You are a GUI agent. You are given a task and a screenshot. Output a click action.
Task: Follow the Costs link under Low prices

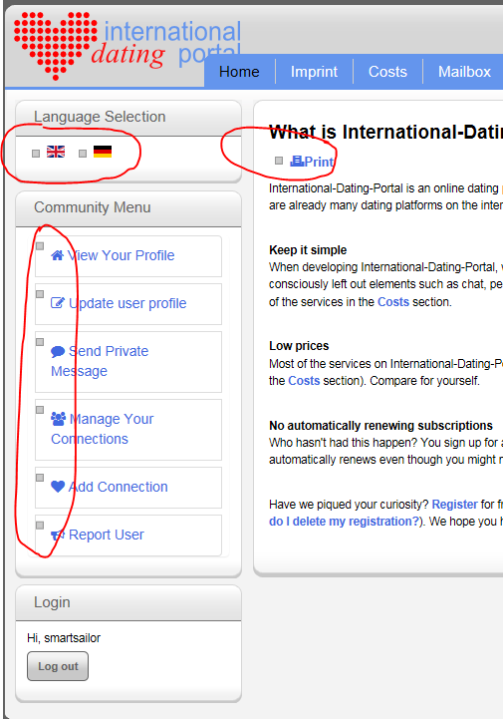click(x=304, y=381)
